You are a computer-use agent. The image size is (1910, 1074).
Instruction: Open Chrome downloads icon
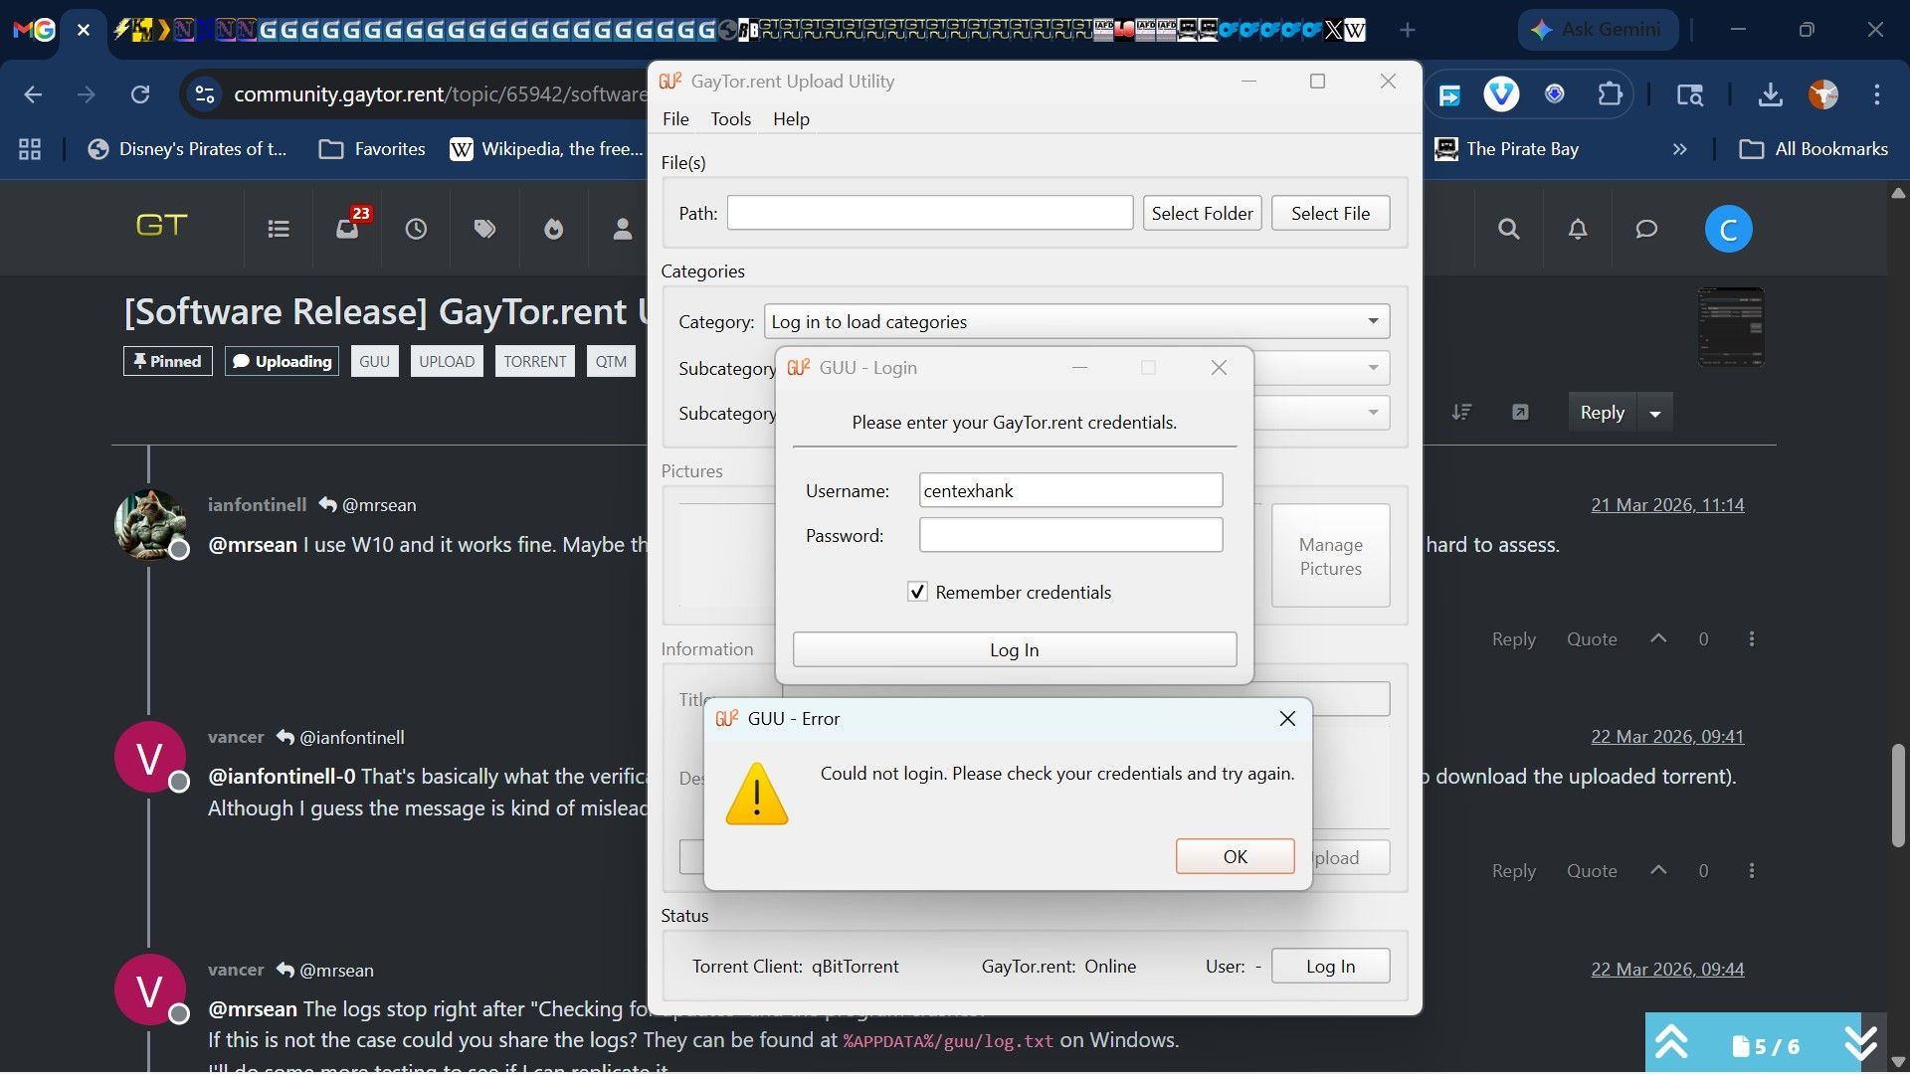1770,94
